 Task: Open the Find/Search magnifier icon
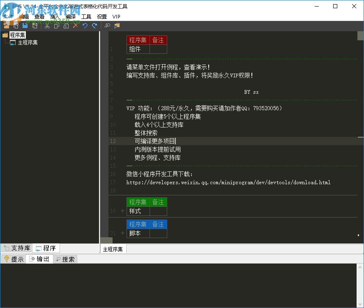click(x=107, y=25)
